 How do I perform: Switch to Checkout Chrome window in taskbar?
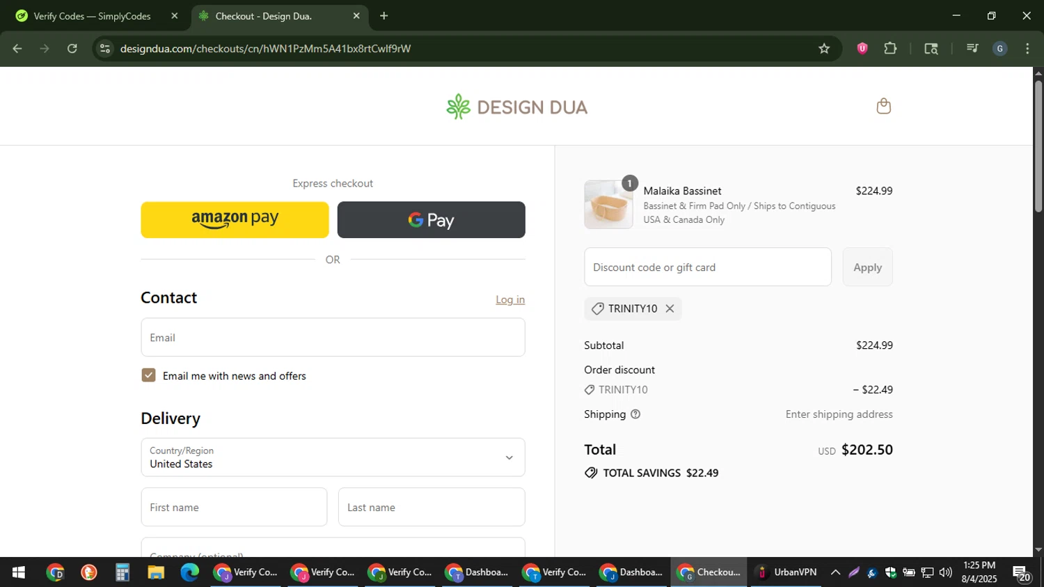point(709,572)
